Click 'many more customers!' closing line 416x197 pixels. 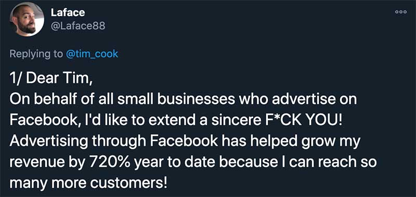point(88,183)
